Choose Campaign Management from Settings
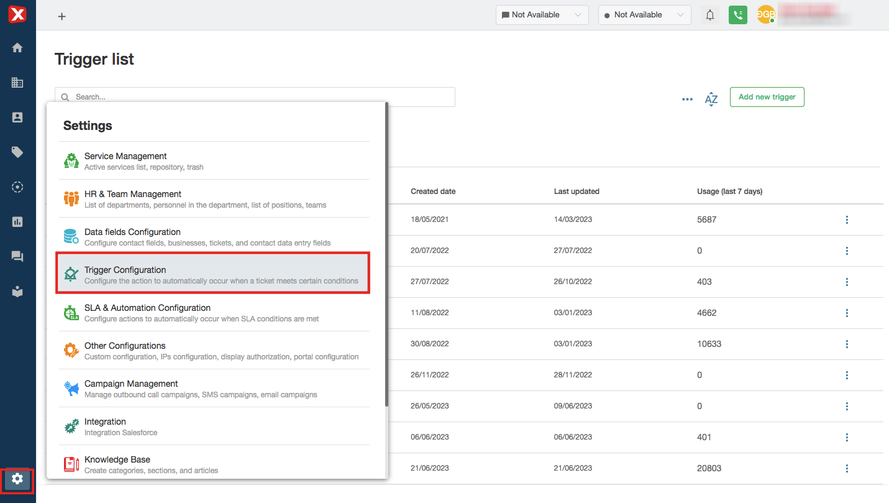Screen dimensions: 889x503 pyautogui.click(x=213, y=389)
